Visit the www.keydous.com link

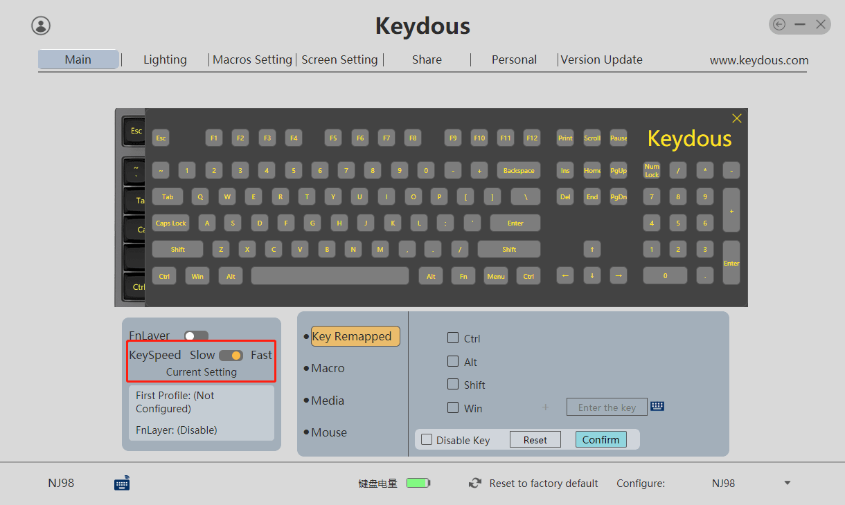758,60
